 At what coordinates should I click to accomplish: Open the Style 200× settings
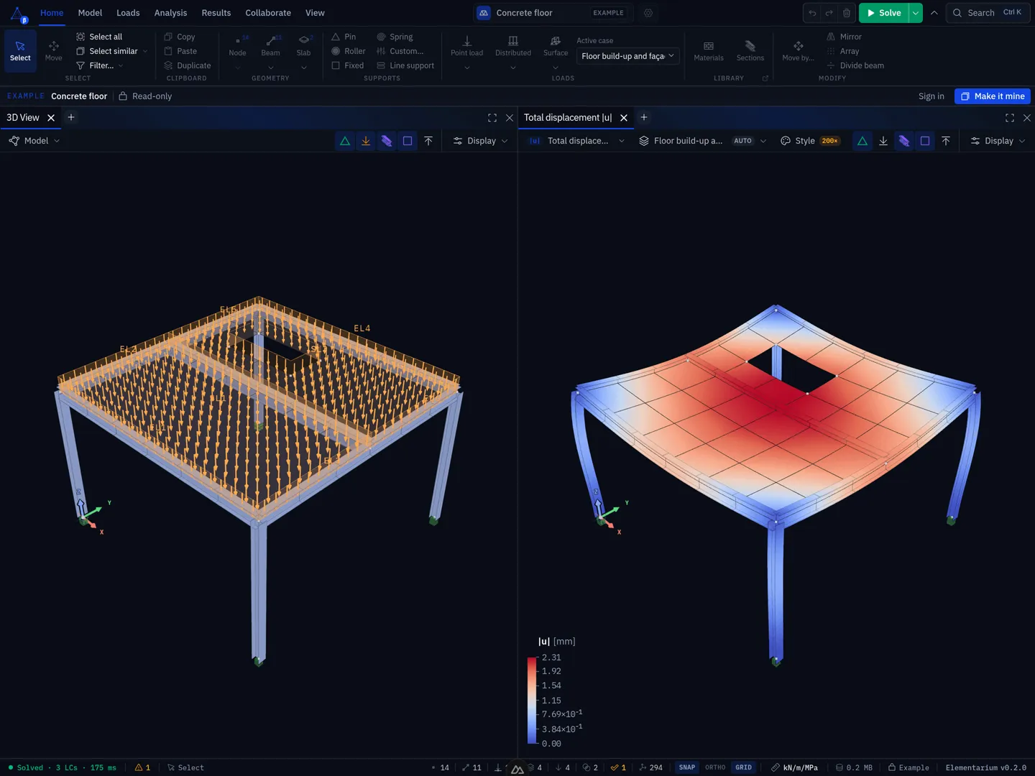[x=810, y=141]
